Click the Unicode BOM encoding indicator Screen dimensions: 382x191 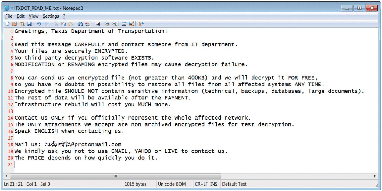click(172, 184)
